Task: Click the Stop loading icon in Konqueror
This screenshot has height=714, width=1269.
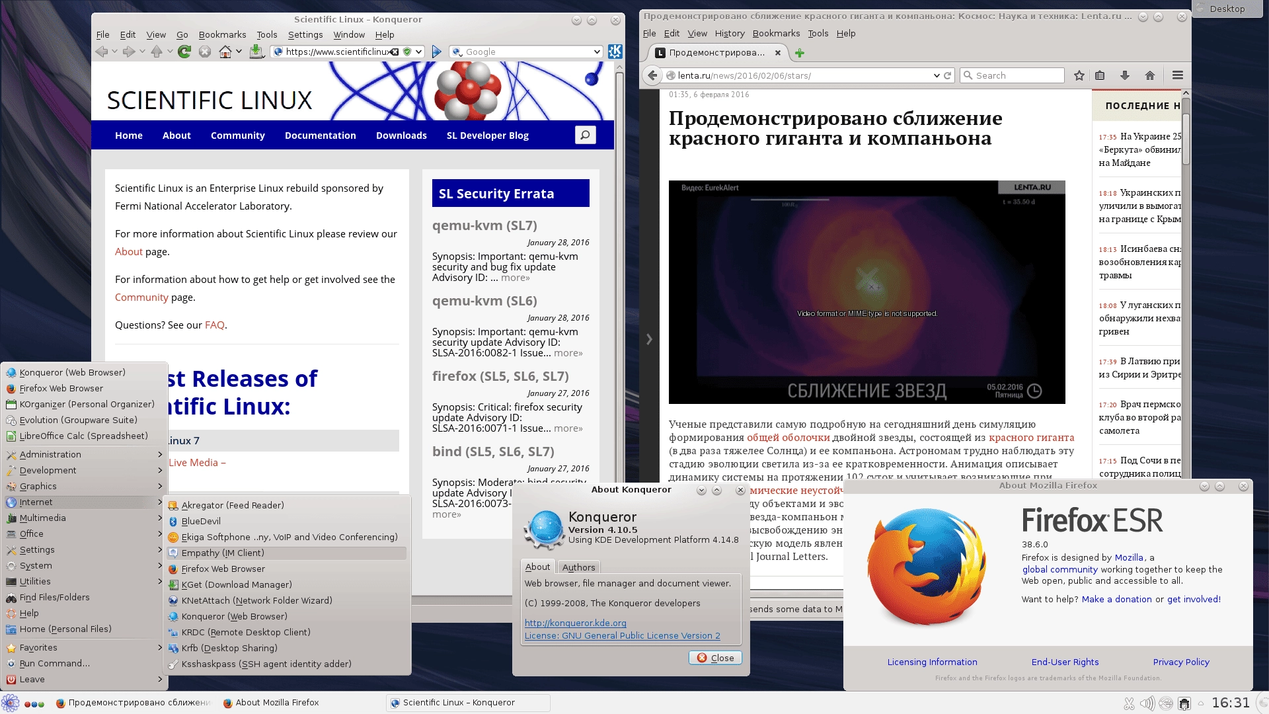Action: tap(205, 52)
